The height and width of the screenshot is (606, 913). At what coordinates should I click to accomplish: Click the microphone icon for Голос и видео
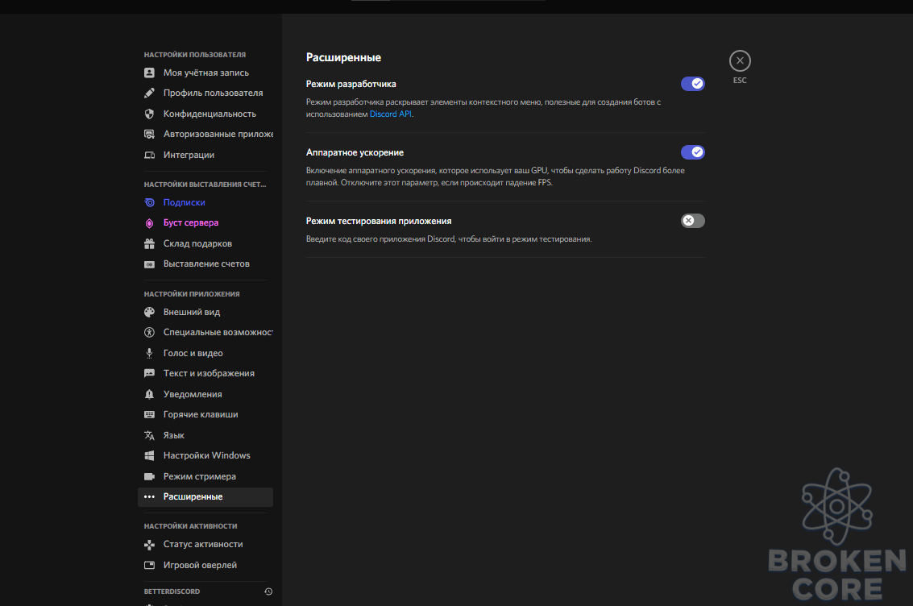tap(149, 353)
